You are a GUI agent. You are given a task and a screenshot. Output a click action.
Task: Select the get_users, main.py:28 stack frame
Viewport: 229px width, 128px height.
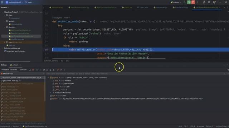click(23, 81)
